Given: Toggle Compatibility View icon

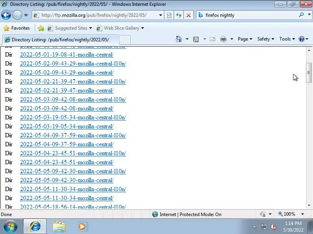Looking at the screenshot, I should tap(169, 15).
